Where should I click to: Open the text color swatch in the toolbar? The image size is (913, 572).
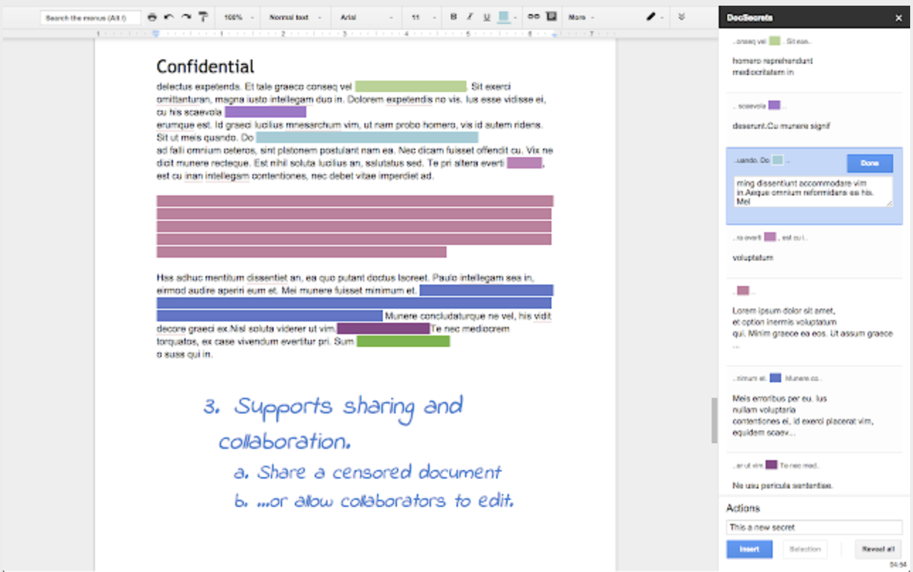pyautogui.click(x=504, y=17)
